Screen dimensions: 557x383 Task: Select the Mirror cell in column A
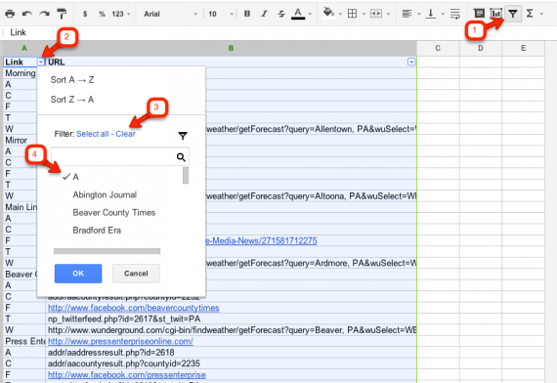21,140
